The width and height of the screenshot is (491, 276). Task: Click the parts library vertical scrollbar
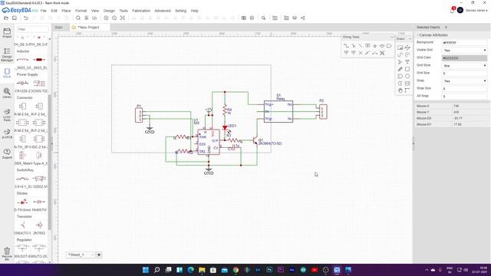tap(49, 161)
